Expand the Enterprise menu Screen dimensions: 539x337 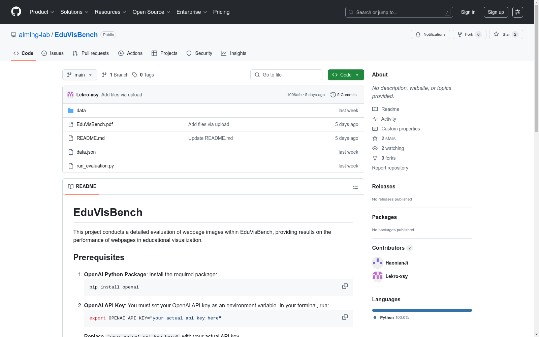192,12
